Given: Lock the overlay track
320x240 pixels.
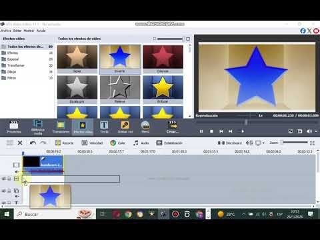Looking at the screenshot, I should [9, 191].
